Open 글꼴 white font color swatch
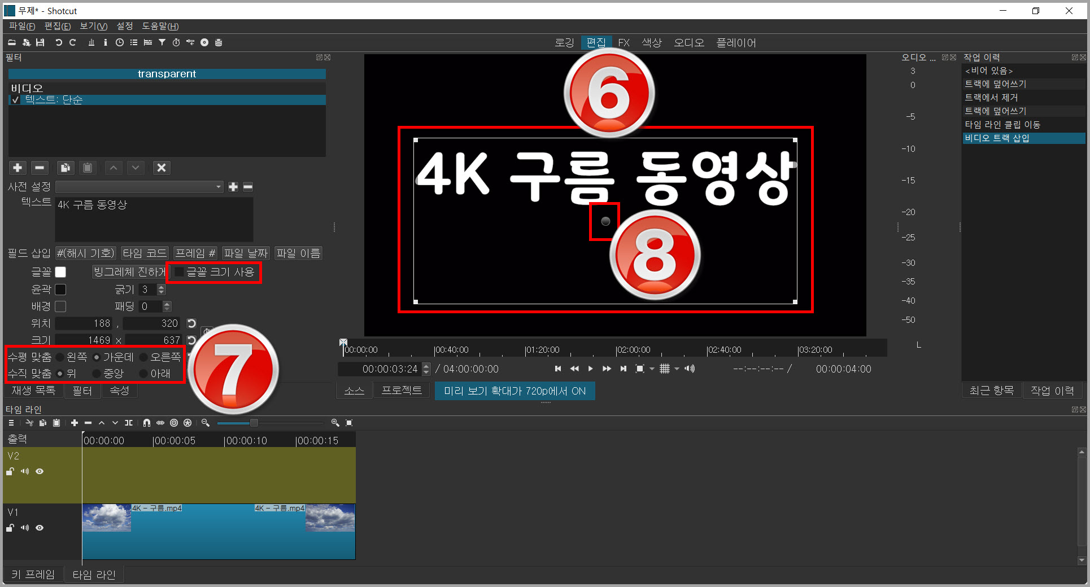 coord(60,272)
